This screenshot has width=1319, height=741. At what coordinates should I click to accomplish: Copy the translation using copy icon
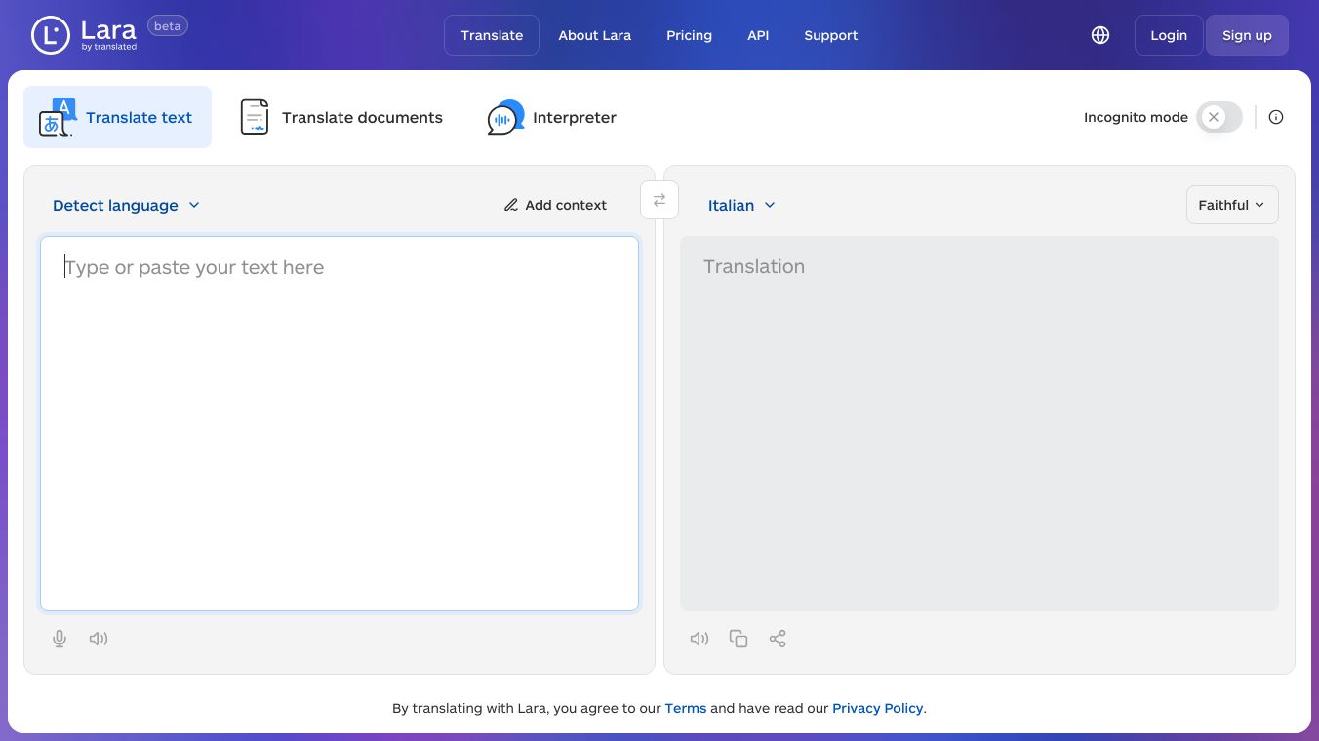pos(739,639)
